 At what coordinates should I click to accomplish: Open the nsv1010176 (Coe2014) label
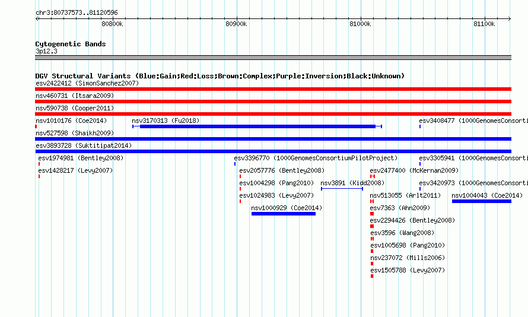click(x=71, y=121)
